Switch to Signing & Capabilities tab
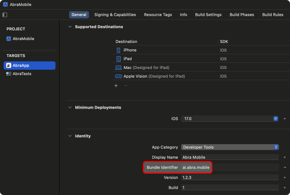Screen dimensions: 290x195 click(x=115, y=15)
